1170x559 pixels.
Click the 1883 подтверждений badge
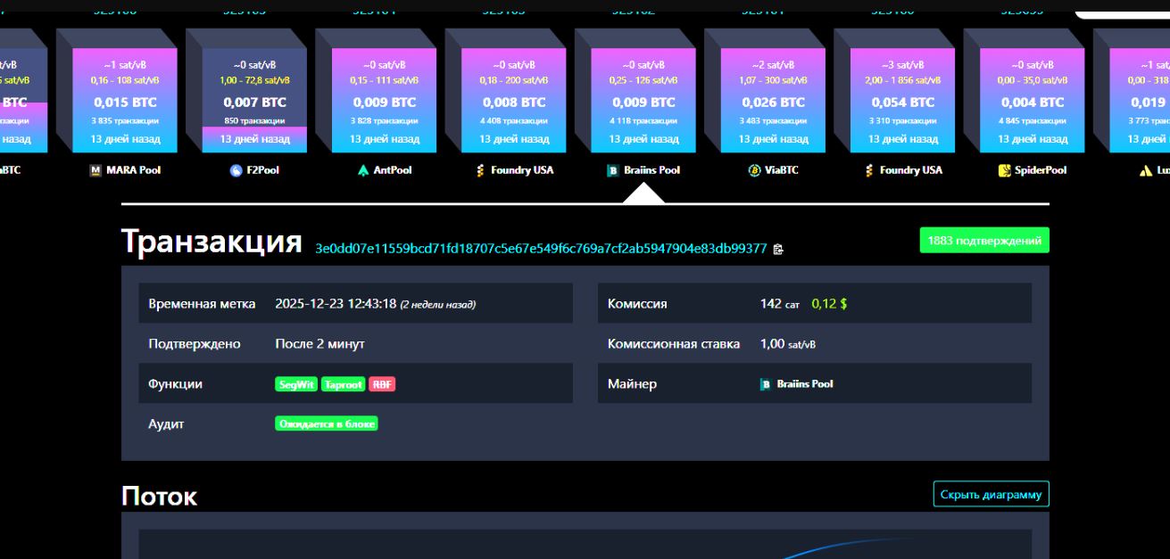[x=984, y=241]
